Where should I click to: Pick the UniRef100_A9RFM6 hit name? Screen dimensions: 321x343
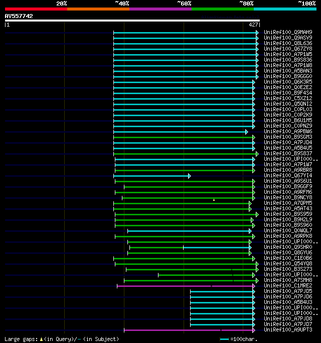(288, 192)
